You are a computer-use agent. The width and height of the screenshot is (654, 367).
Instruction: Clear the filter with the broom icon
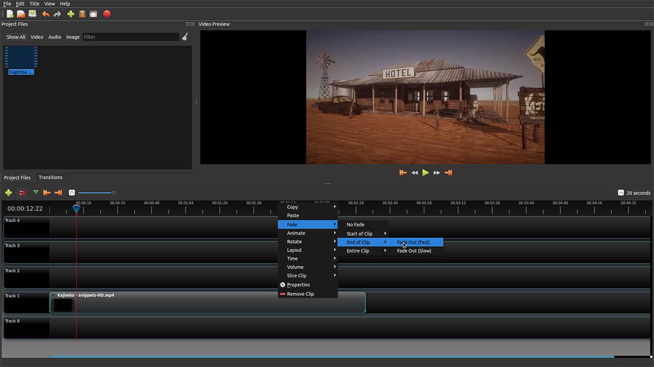coord(185,37)
